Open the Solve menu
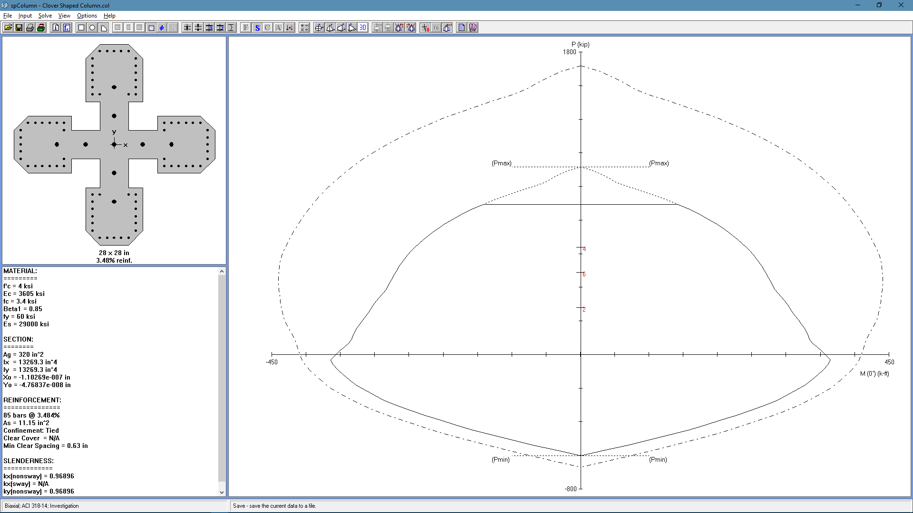This screenshot has width=913, height=513. 45,16
